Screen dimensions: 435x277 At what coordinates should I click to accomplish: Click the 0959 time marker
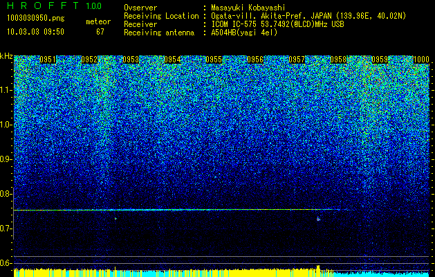pyautogui.click(x=380, y=60)
